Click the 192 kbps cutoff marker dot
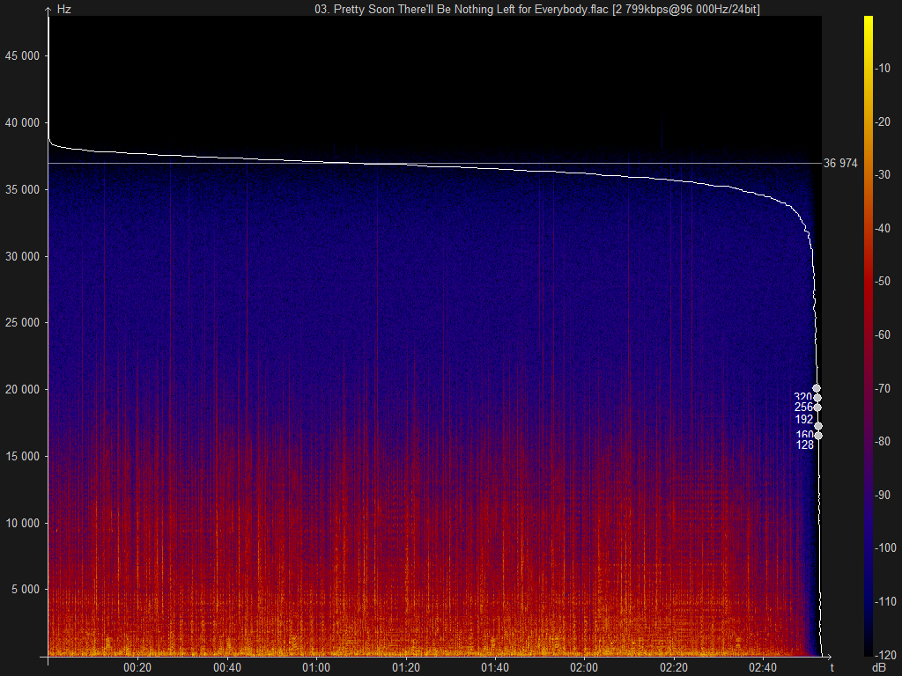This screenshot has height=676, width=902. pos(818,426)
